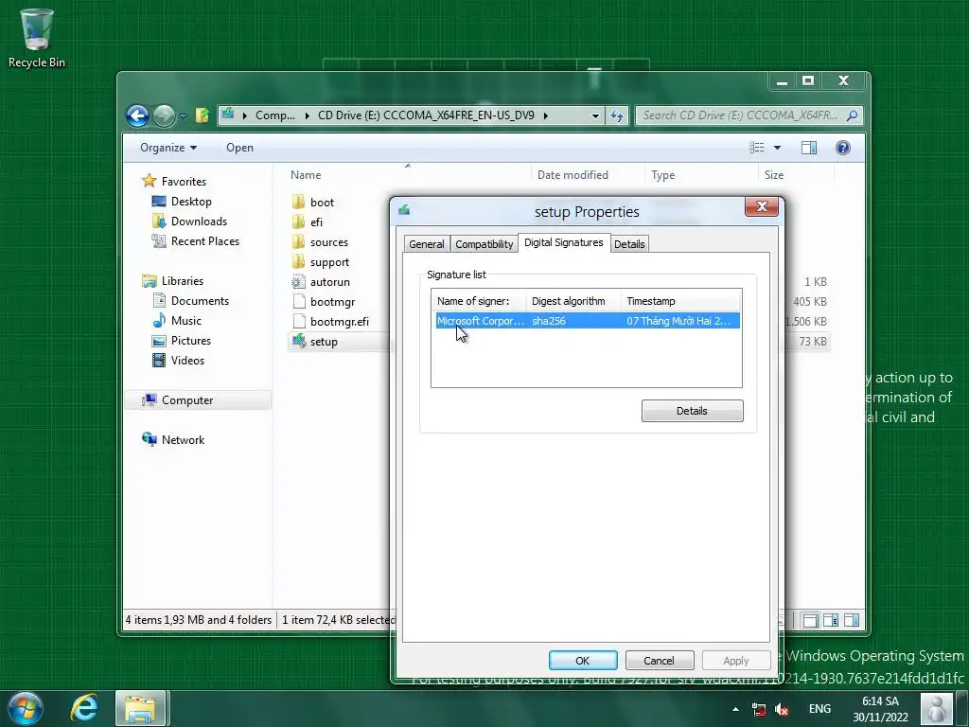Screen dimensions: 969x727
Task: Open the Recycle Bin on the desktop
Action: [x=37, y=38]
